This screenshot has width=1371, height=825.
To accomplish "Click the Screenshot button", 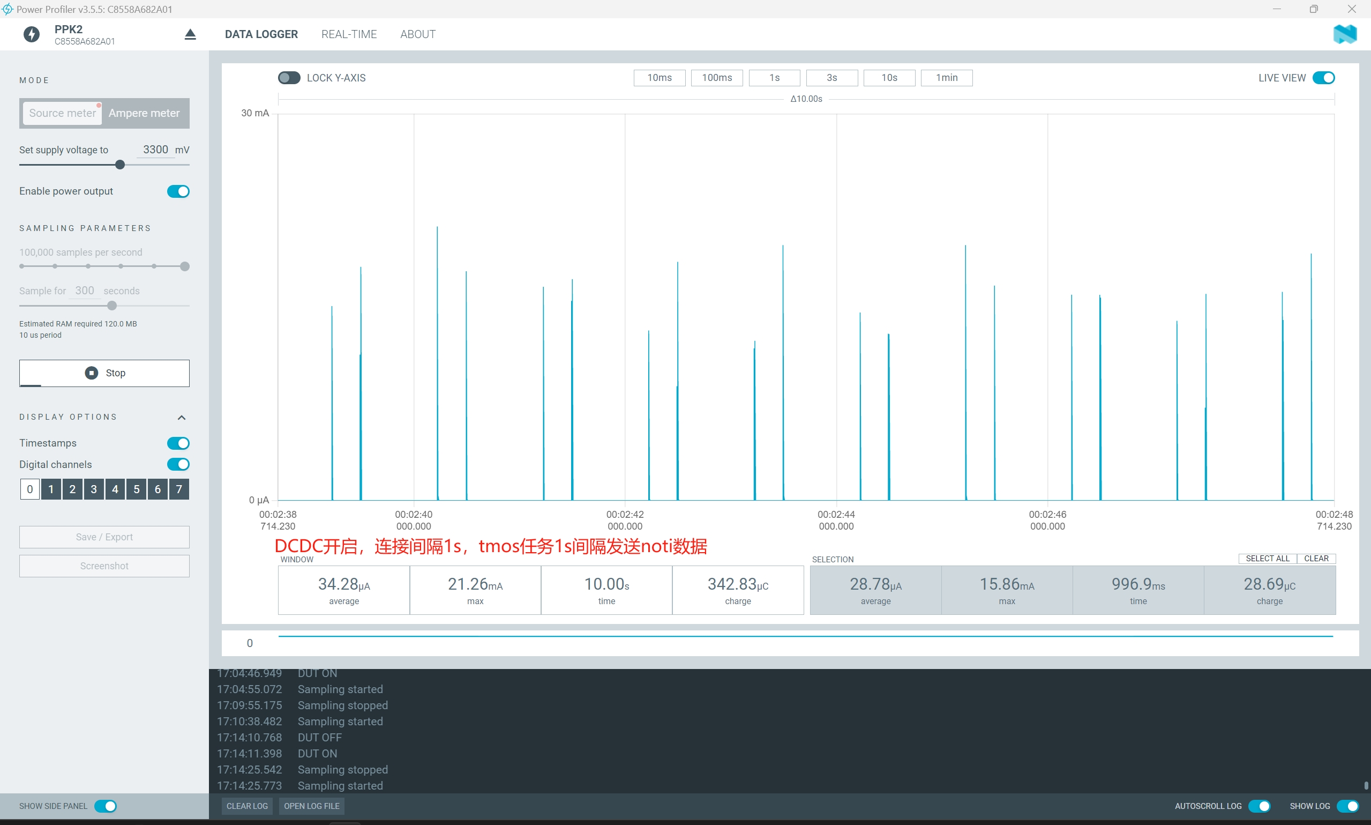I will click(104, 566).
